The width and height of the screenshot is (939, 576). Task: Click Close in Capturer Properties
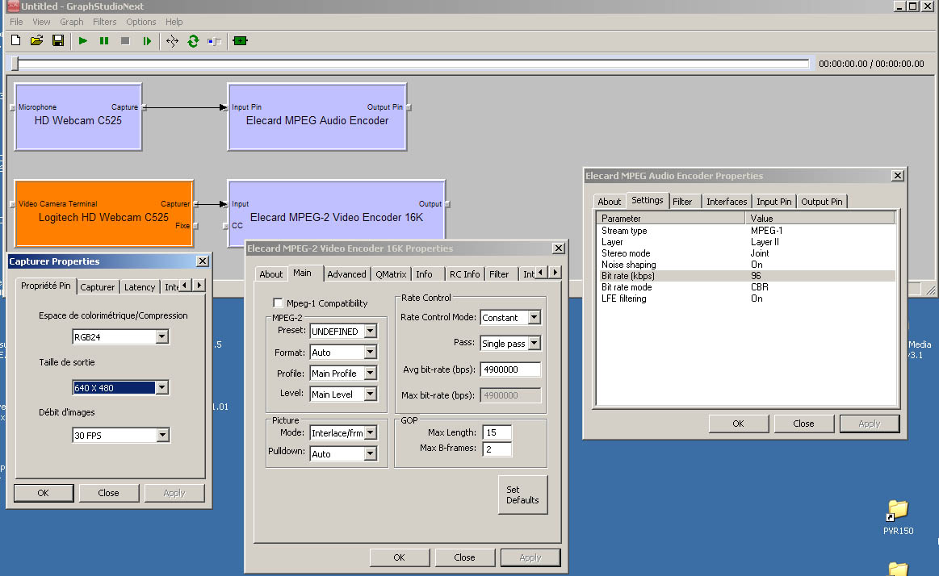(x=108, y=493)
